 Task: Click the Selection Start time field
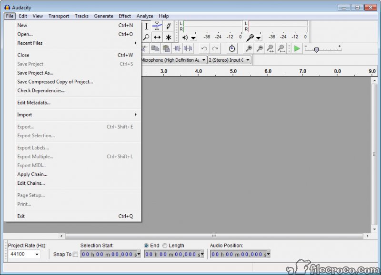pyautogui.click(x=109, y=254)
